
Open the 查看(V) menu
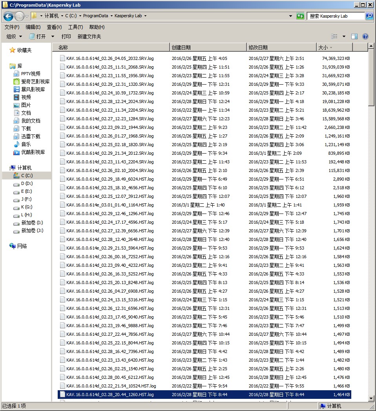point(54,27)
